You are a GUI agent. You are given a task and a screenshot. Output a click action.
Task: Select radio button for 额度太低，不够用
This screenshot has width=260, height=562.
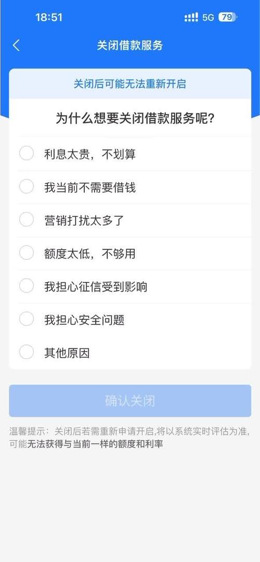tap(27, 253)
